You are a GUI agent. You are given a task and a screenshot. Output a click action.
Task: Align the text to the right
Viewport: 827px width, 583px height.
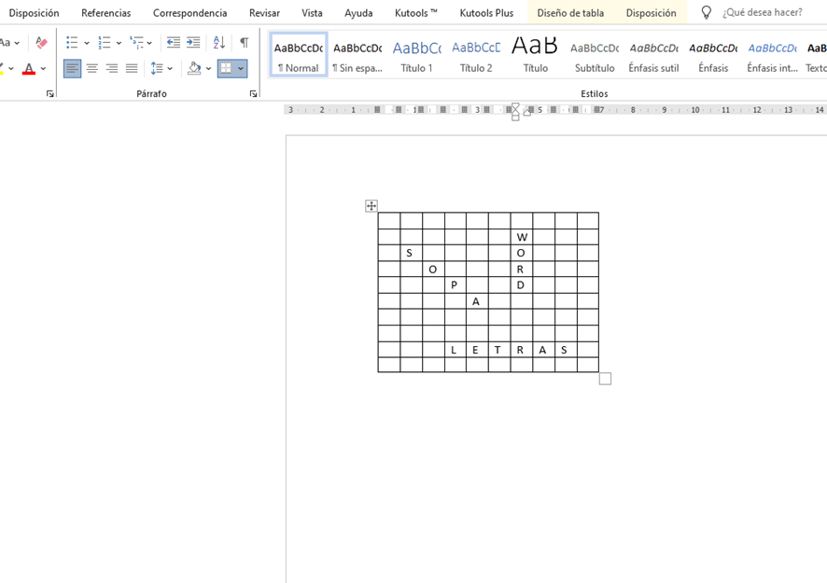(112, 68)
